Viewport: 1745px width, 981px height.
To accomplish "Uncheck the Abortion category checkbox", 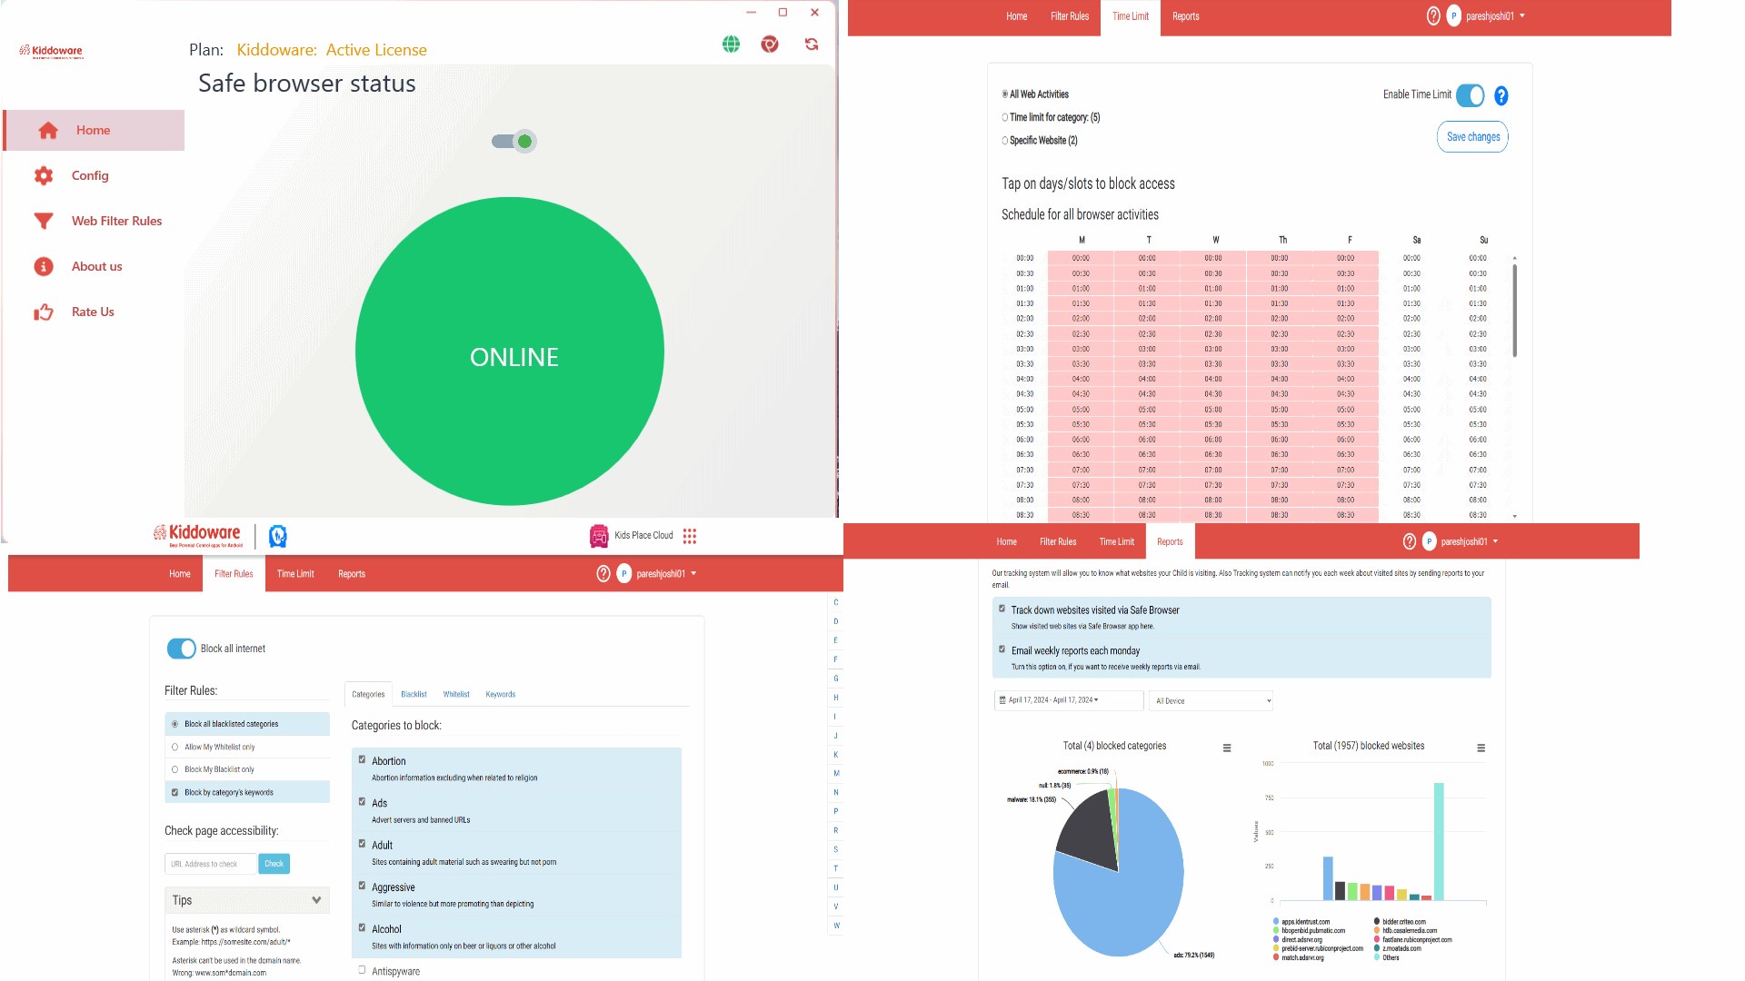I will click(x=362, y=759).
